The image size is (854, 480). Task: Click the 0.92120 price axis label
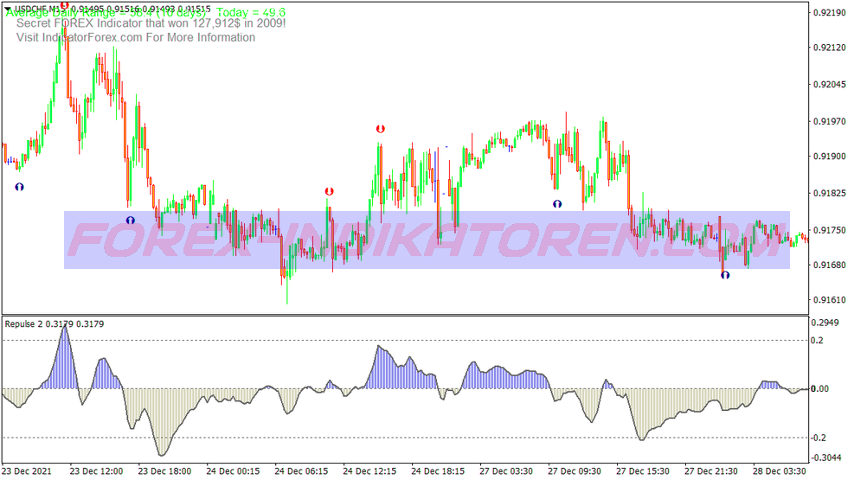pos(830,48)
